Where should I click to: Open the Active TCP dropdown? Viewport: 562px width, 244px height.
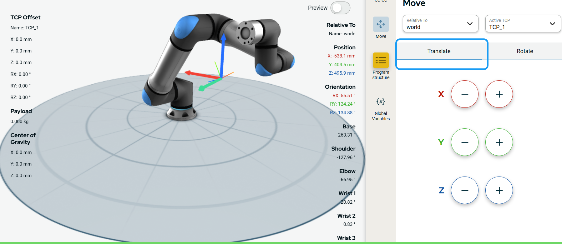(522, 24)
